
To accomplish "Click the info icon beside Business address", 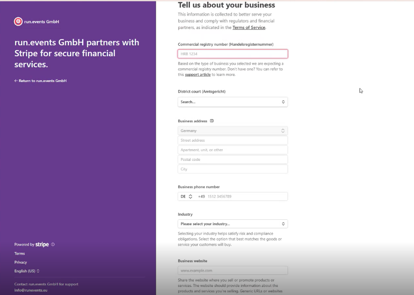I will pyautogui.click(x=211, y=121).
